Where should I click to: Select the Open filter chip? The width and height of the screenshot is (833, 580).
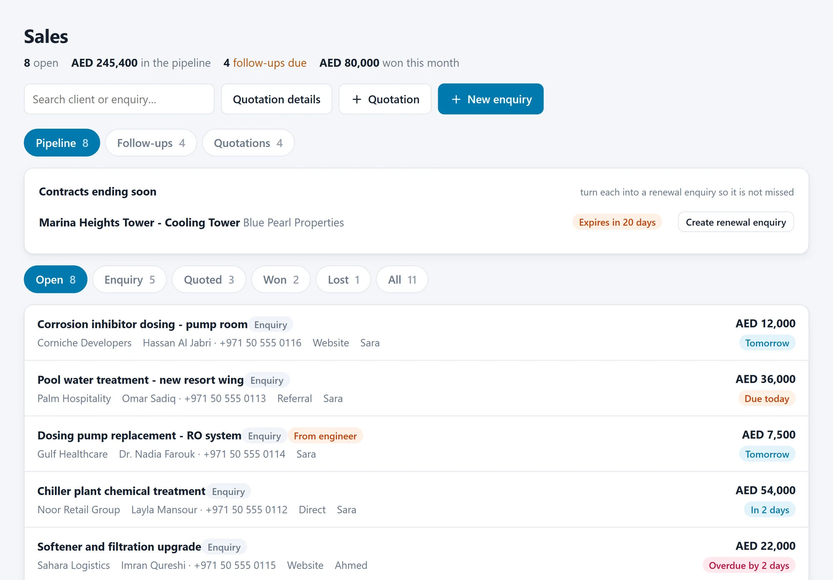(56, 279)
